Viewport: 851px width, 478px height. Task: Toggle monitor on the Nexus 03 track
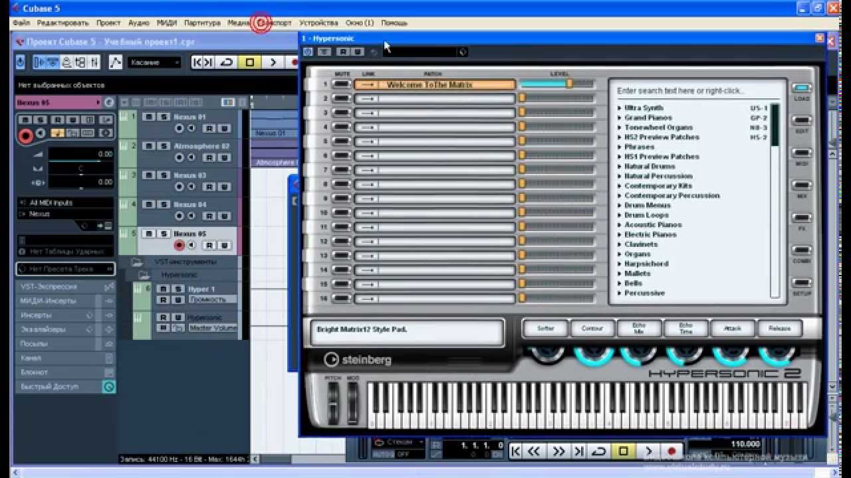coord(191,187)
